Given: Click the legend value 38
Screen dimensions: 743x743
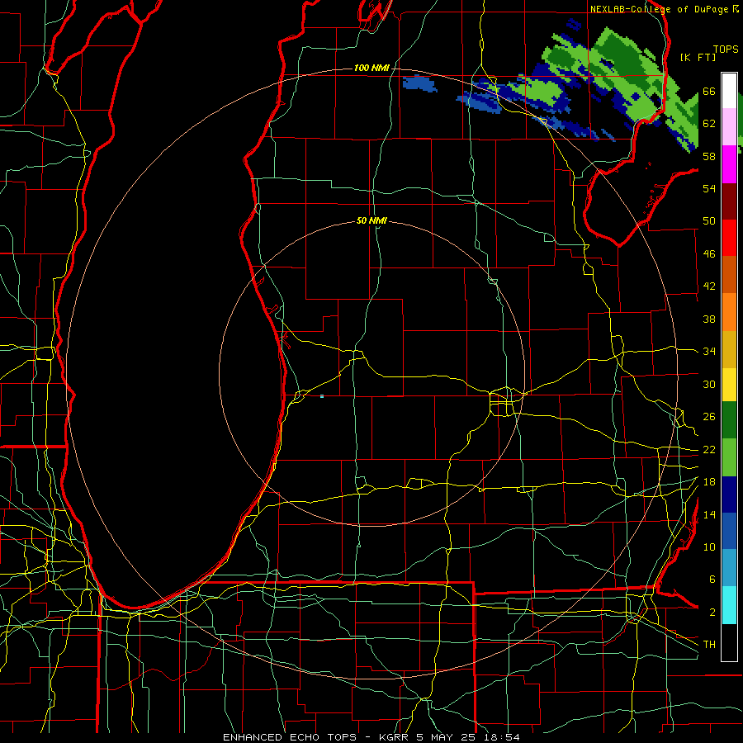Looking at the screenshot, I should click(709, 319).
